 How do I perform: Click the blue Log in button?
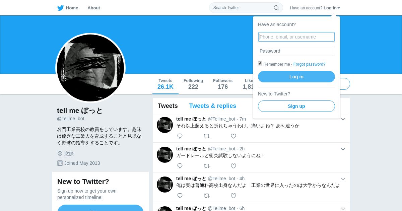click(296, 77)
